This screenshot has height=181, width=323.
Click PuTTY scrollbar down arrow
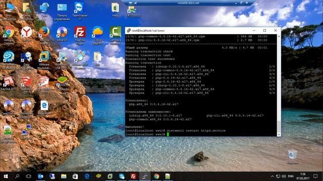(279, 134)
